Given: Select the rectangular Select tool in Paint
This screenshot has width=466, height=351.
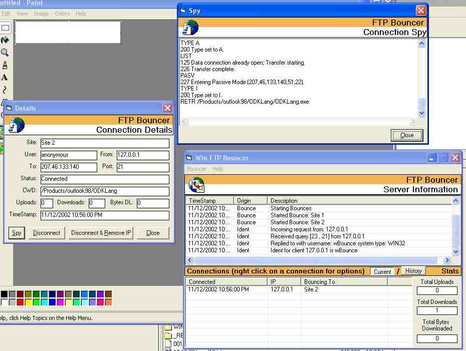Looking at the screenshot, I should click(x=5, y=28).
